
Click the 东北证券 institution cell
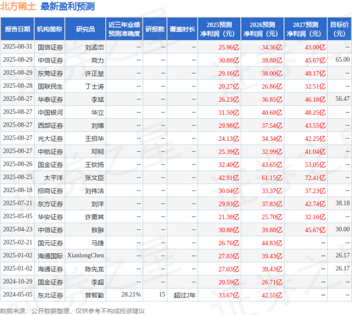pyautogui.click(x=50, y=295)
